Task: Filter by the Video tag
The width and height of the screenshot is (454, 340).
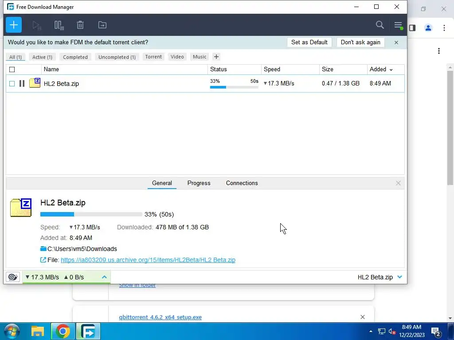Action: coord(177,57)
